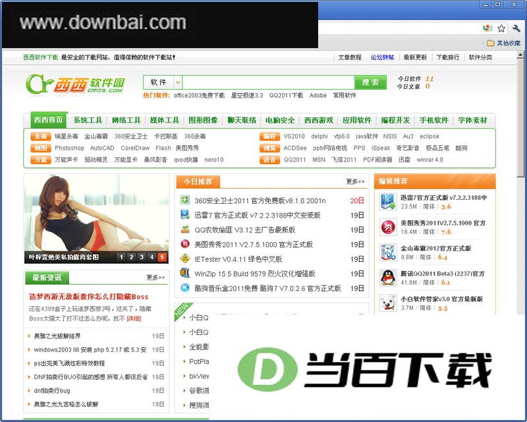Click the 软件分类 top link
Image resolution: width=527 pixels, height=422 pixels.
click(480, 57)
